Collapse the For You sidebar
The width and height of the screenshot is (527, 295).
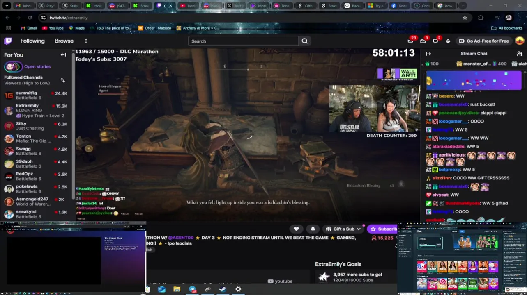click(x=63, y=54)
